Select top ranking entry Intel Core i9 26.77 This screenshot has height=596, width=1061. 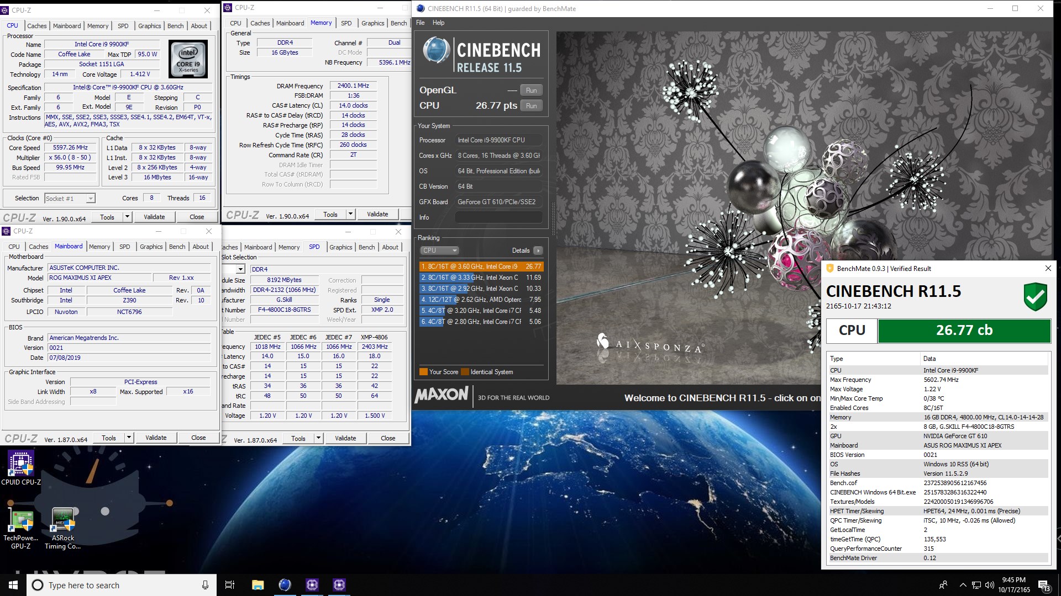tap(481, 267)
